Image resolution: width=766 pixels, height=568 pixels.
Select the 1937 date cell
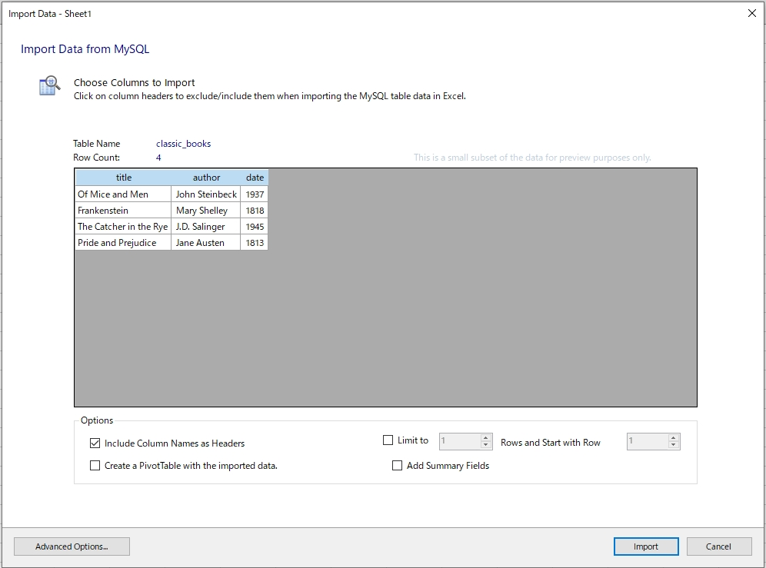pos(255,194)
